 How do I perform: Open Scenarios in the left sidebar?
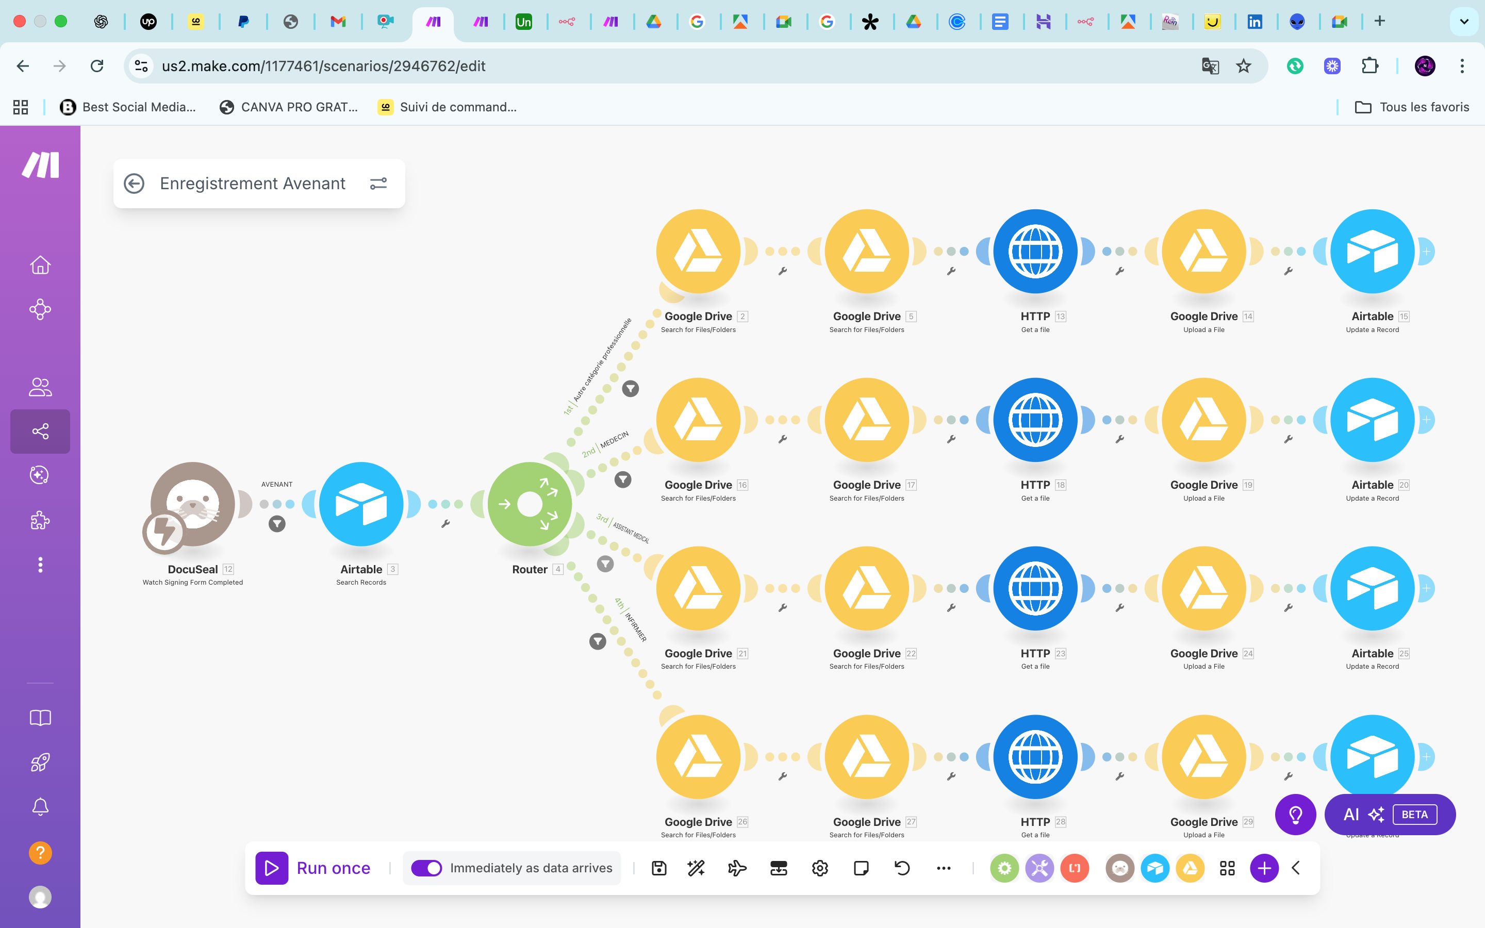tap(41, 432)
